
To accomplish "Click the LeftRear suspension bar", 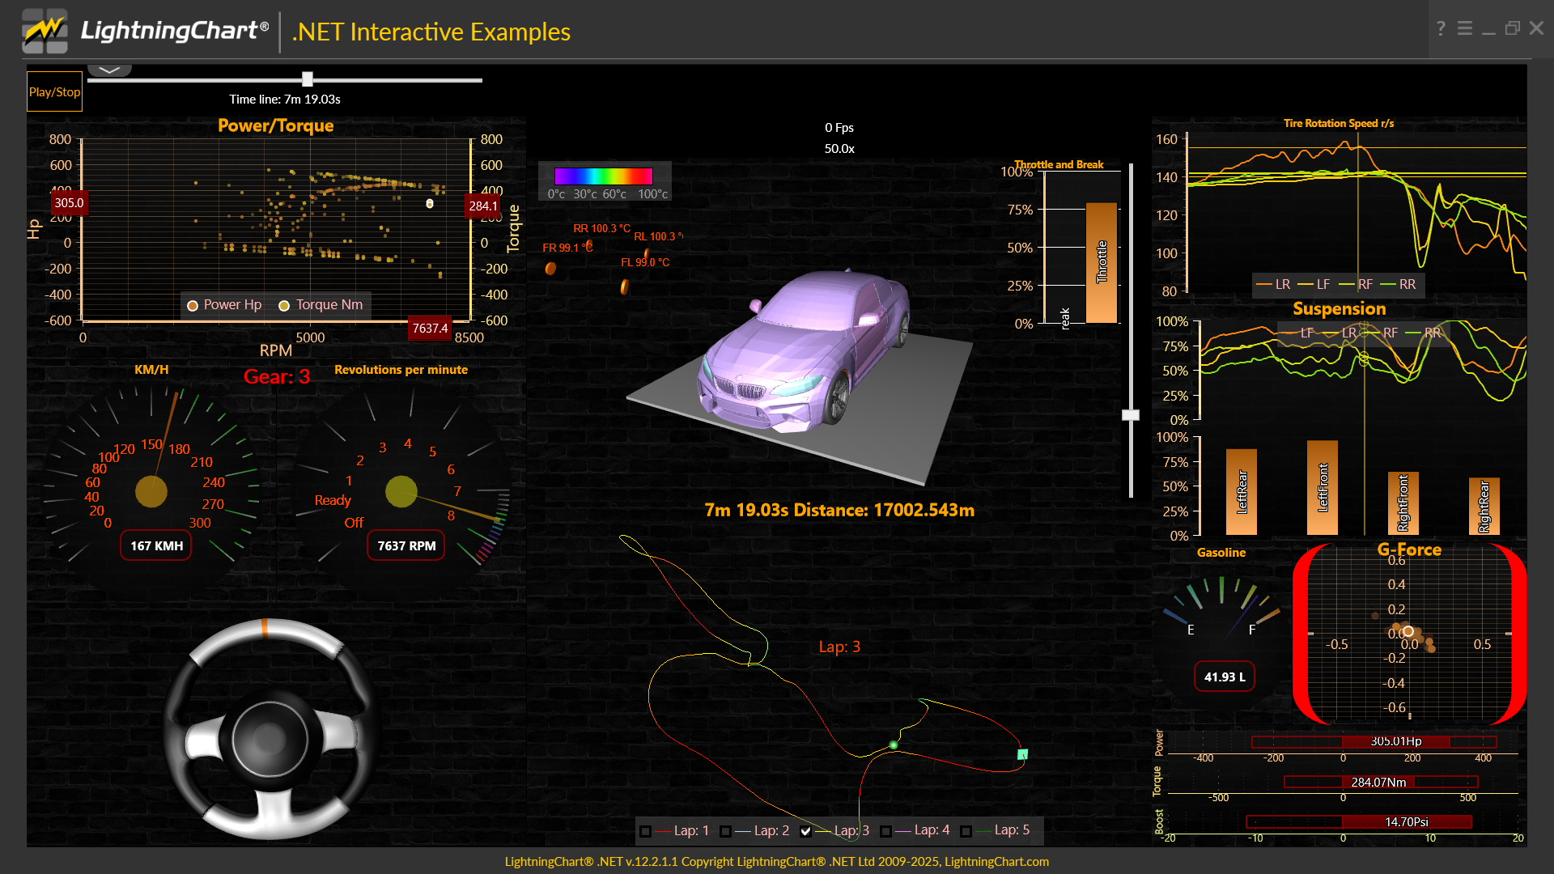I will point(1242,492).
